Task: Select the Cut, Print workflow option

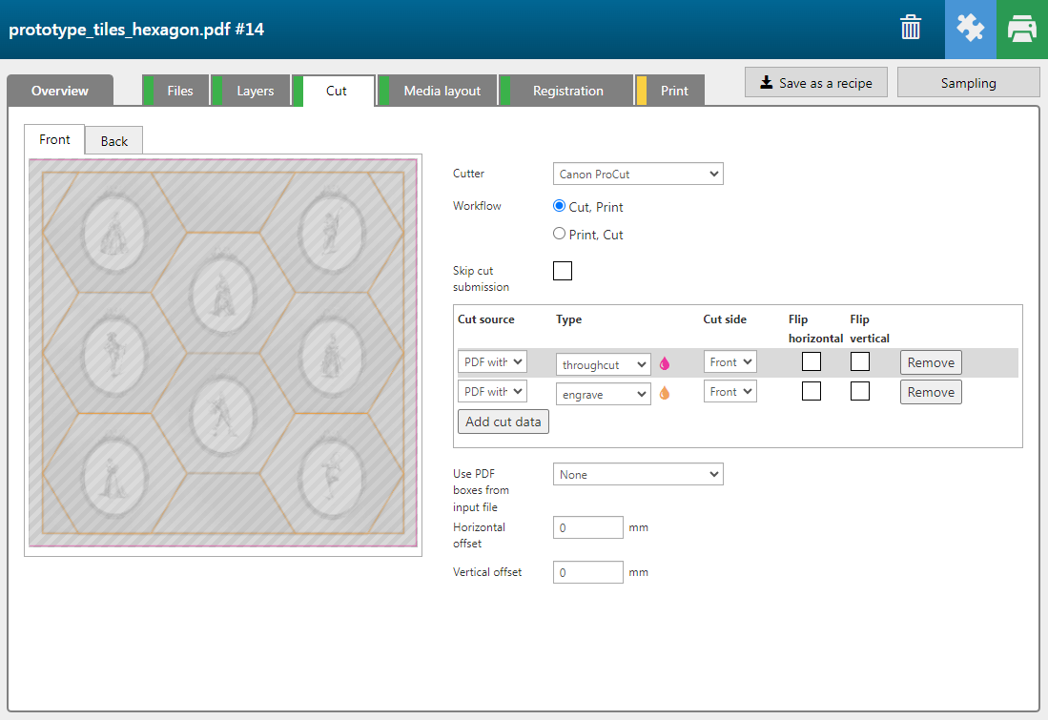Action: pyautogui.click(x=560, y=206)
